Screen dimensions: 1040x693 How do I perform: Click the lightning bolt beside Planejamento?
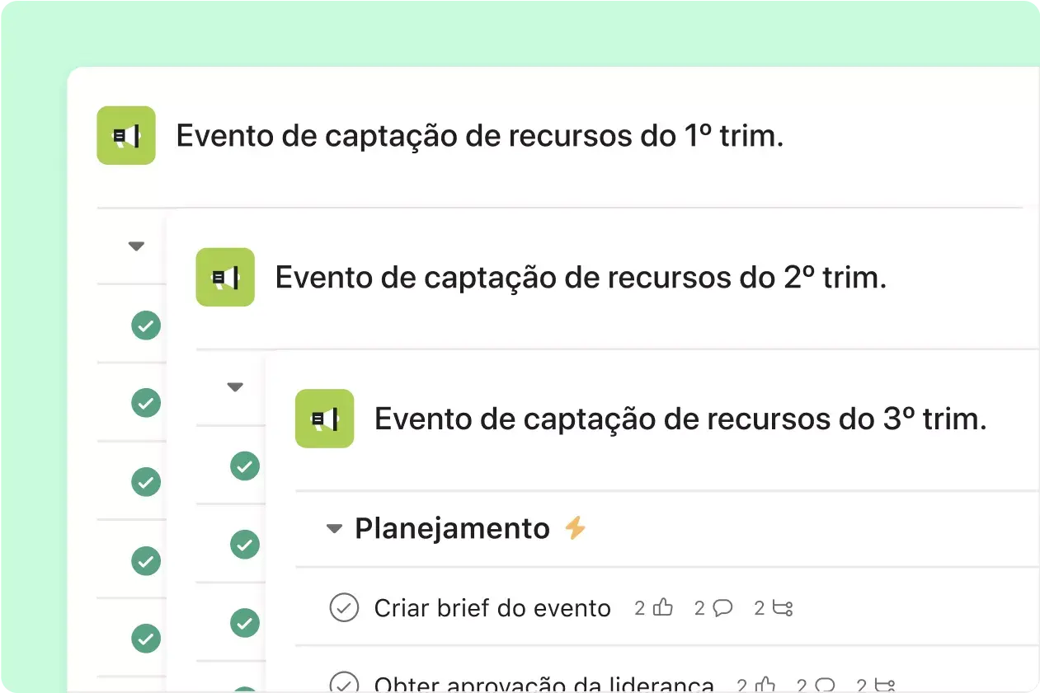[x=576, y=527]
